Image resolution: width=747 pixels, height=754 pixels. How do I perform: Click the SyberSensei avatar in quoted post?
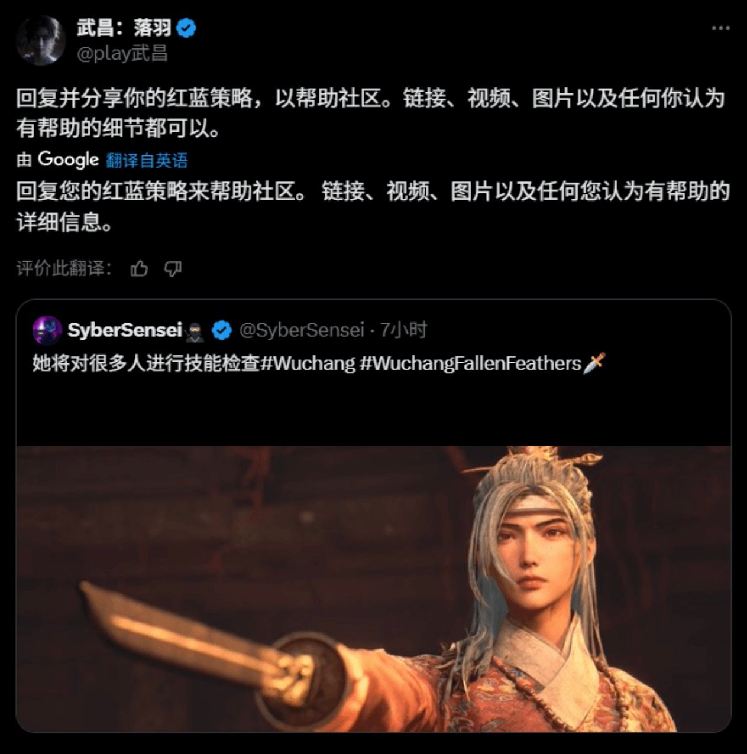47,330
